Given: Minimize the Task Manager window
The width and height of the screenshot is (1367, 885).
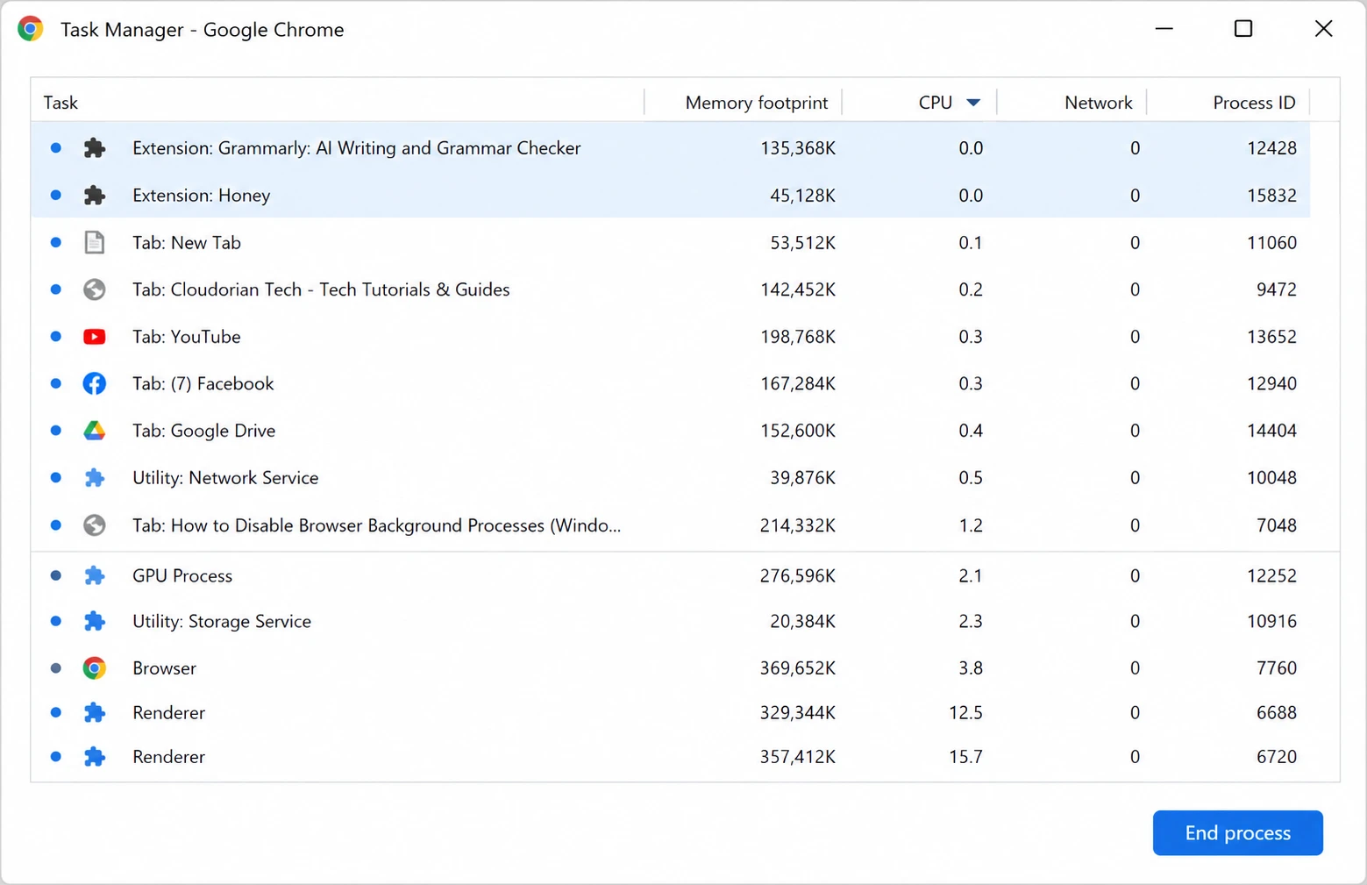Looking at the screenshot, I should 1164,29.
